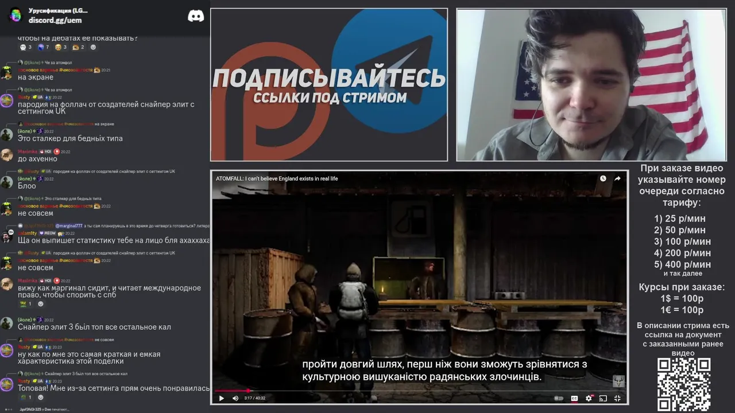Viewport: 735px width, 413px height.
Task: Click message 'Это сталкер для бедных типа'
Action: tap(70, 138)
